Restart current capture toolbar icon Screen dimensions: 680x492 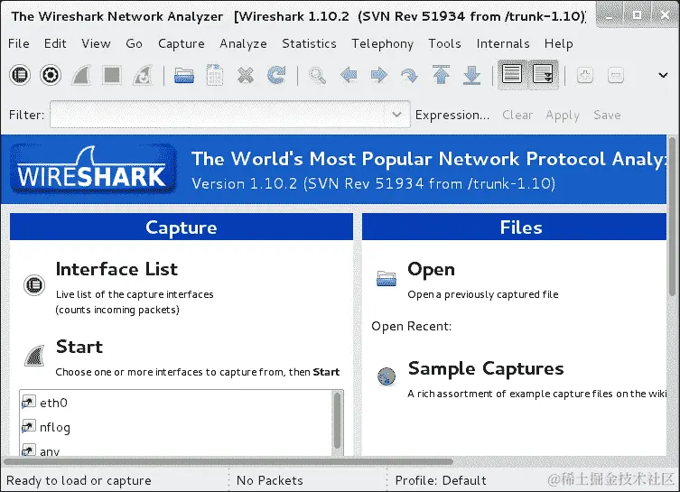pos(143,75)
